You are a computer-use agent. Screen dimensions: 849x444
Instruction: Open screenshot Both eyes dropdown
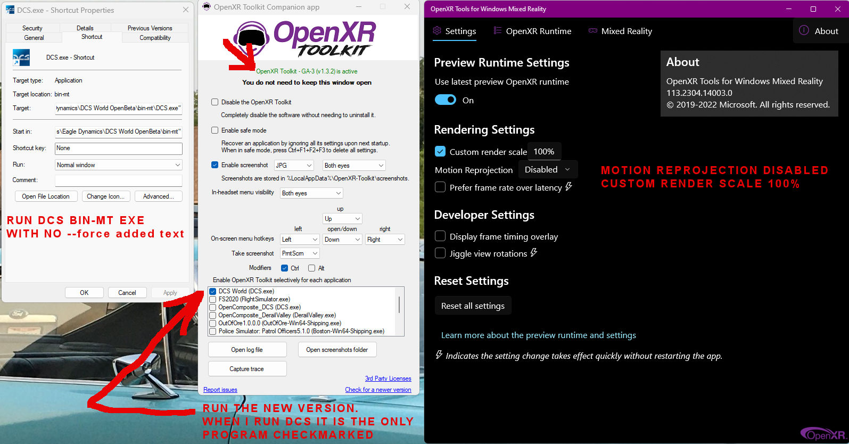(354, 166)
